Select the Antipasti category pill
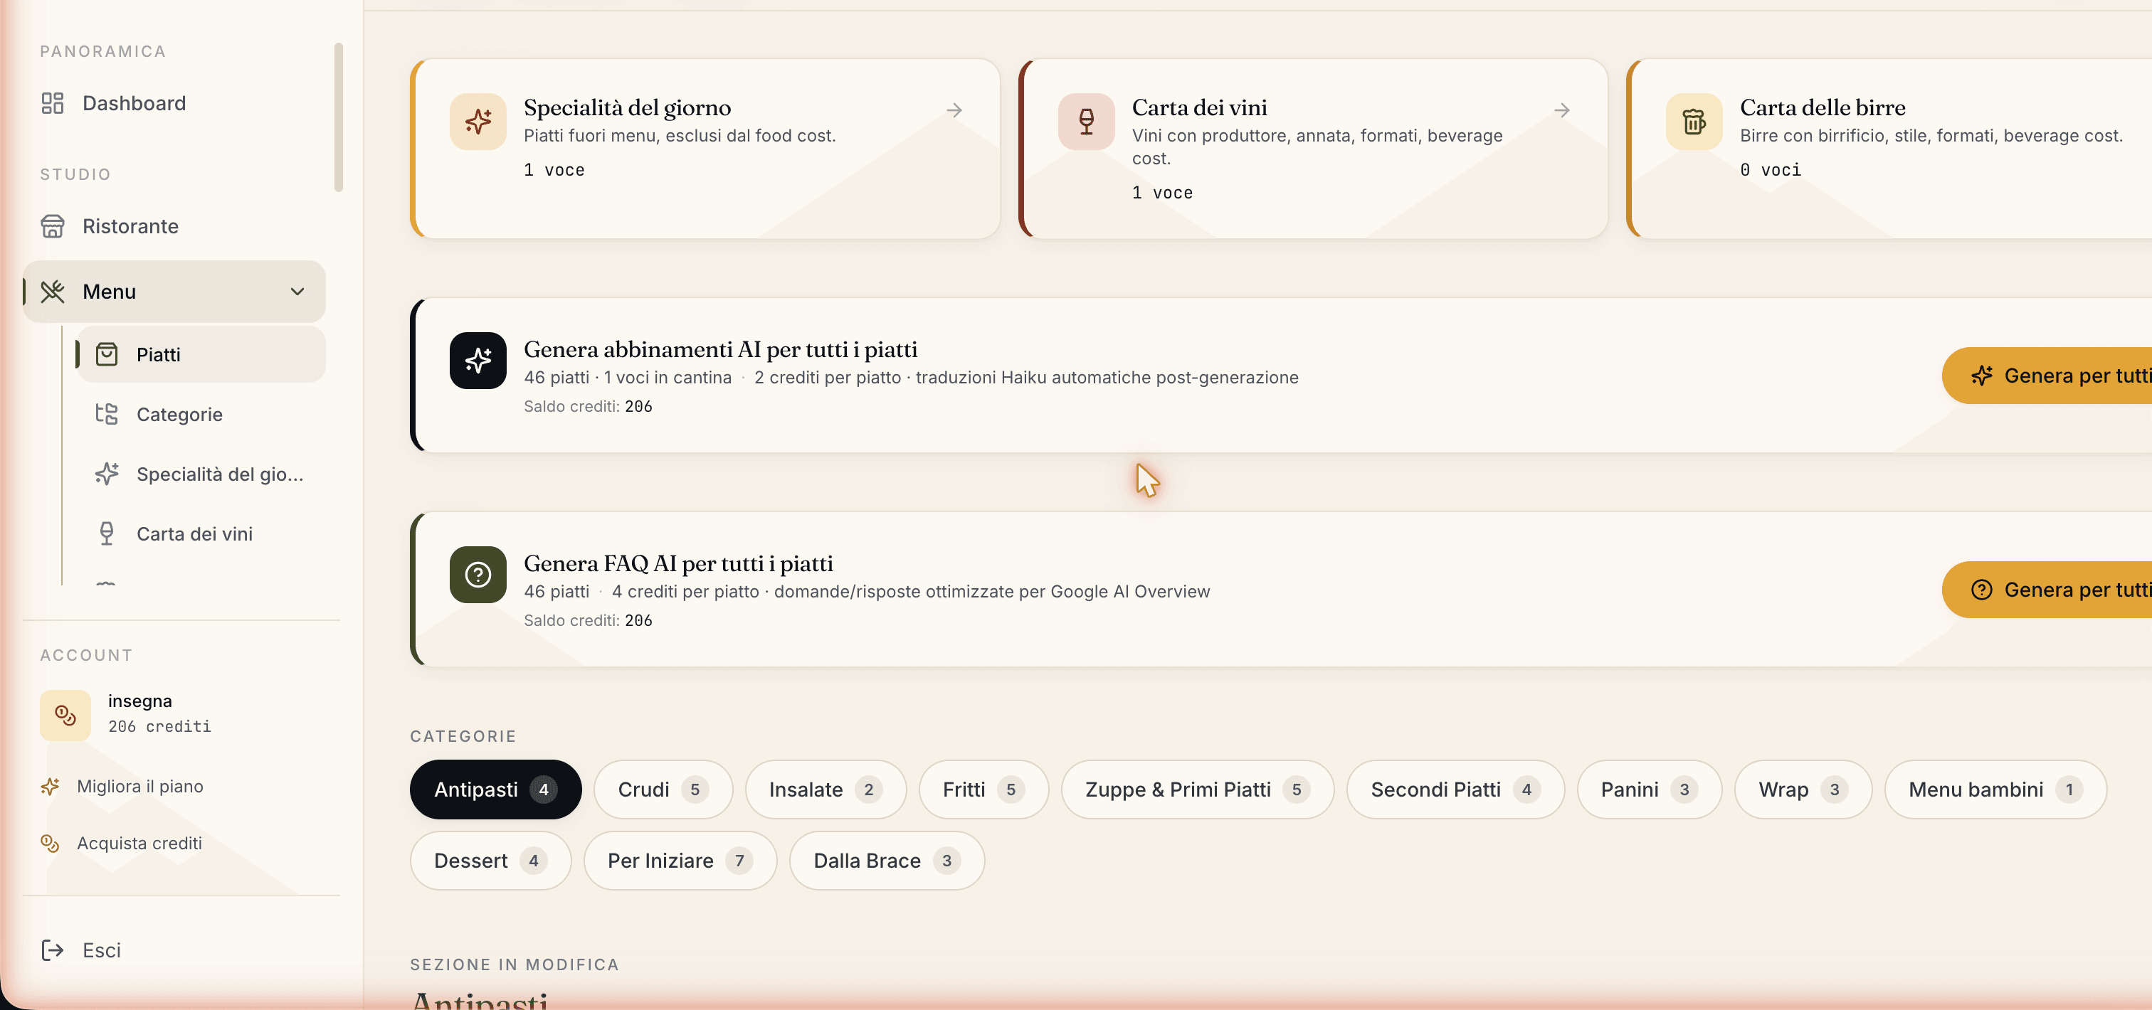2152x1010 pixels. pos(495,789)
